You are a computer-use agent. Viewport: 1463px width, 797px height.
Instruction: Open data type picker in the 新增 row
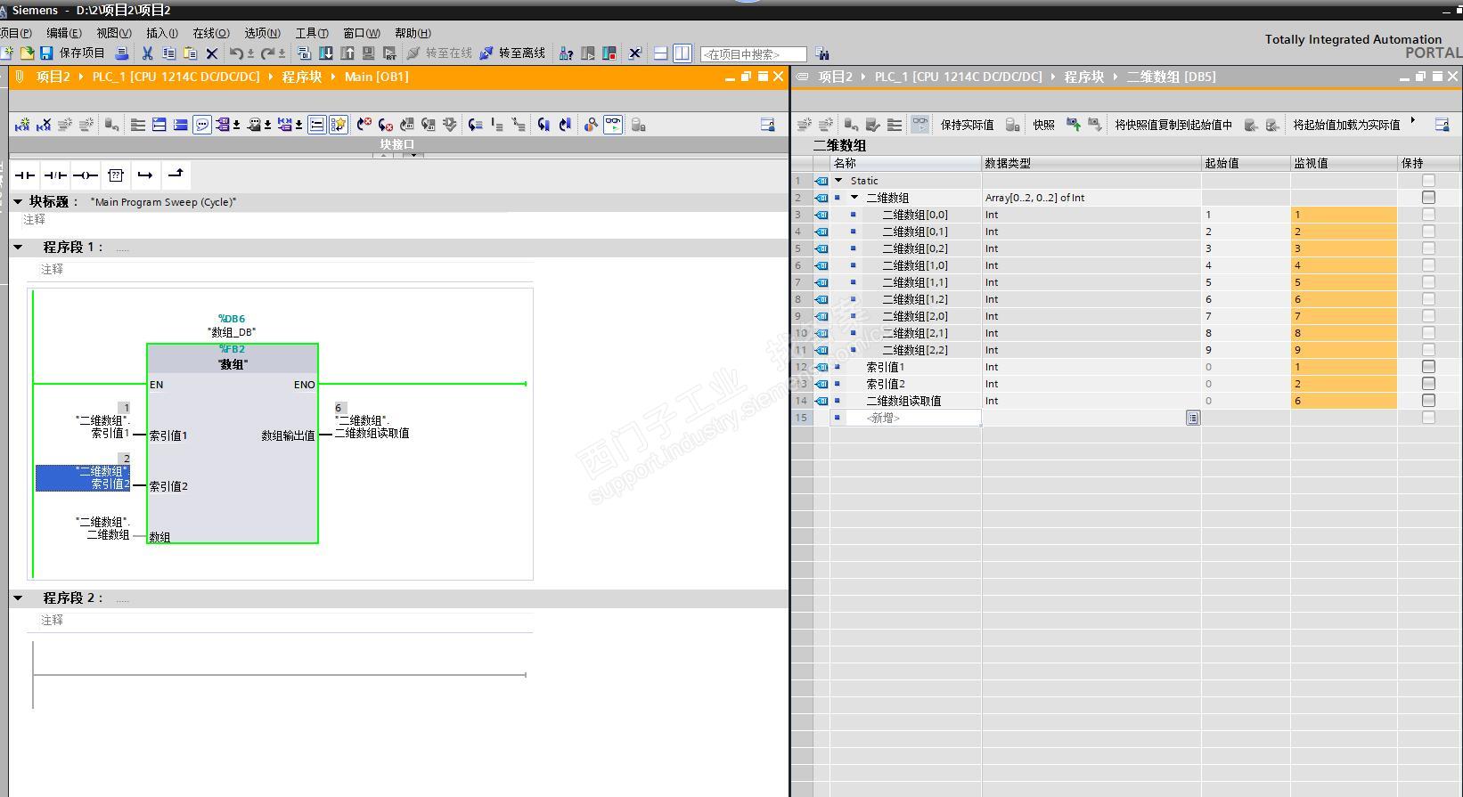1193,418
